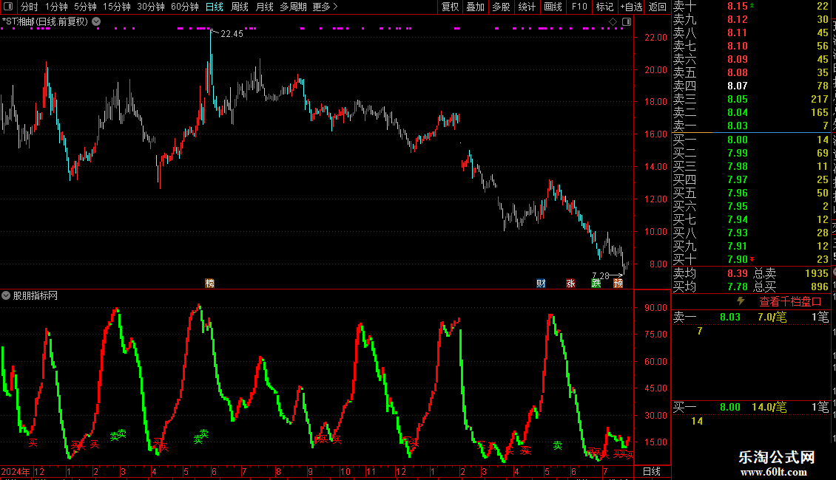Select the 买五 7.96 bid row

[x=751, y=193]
